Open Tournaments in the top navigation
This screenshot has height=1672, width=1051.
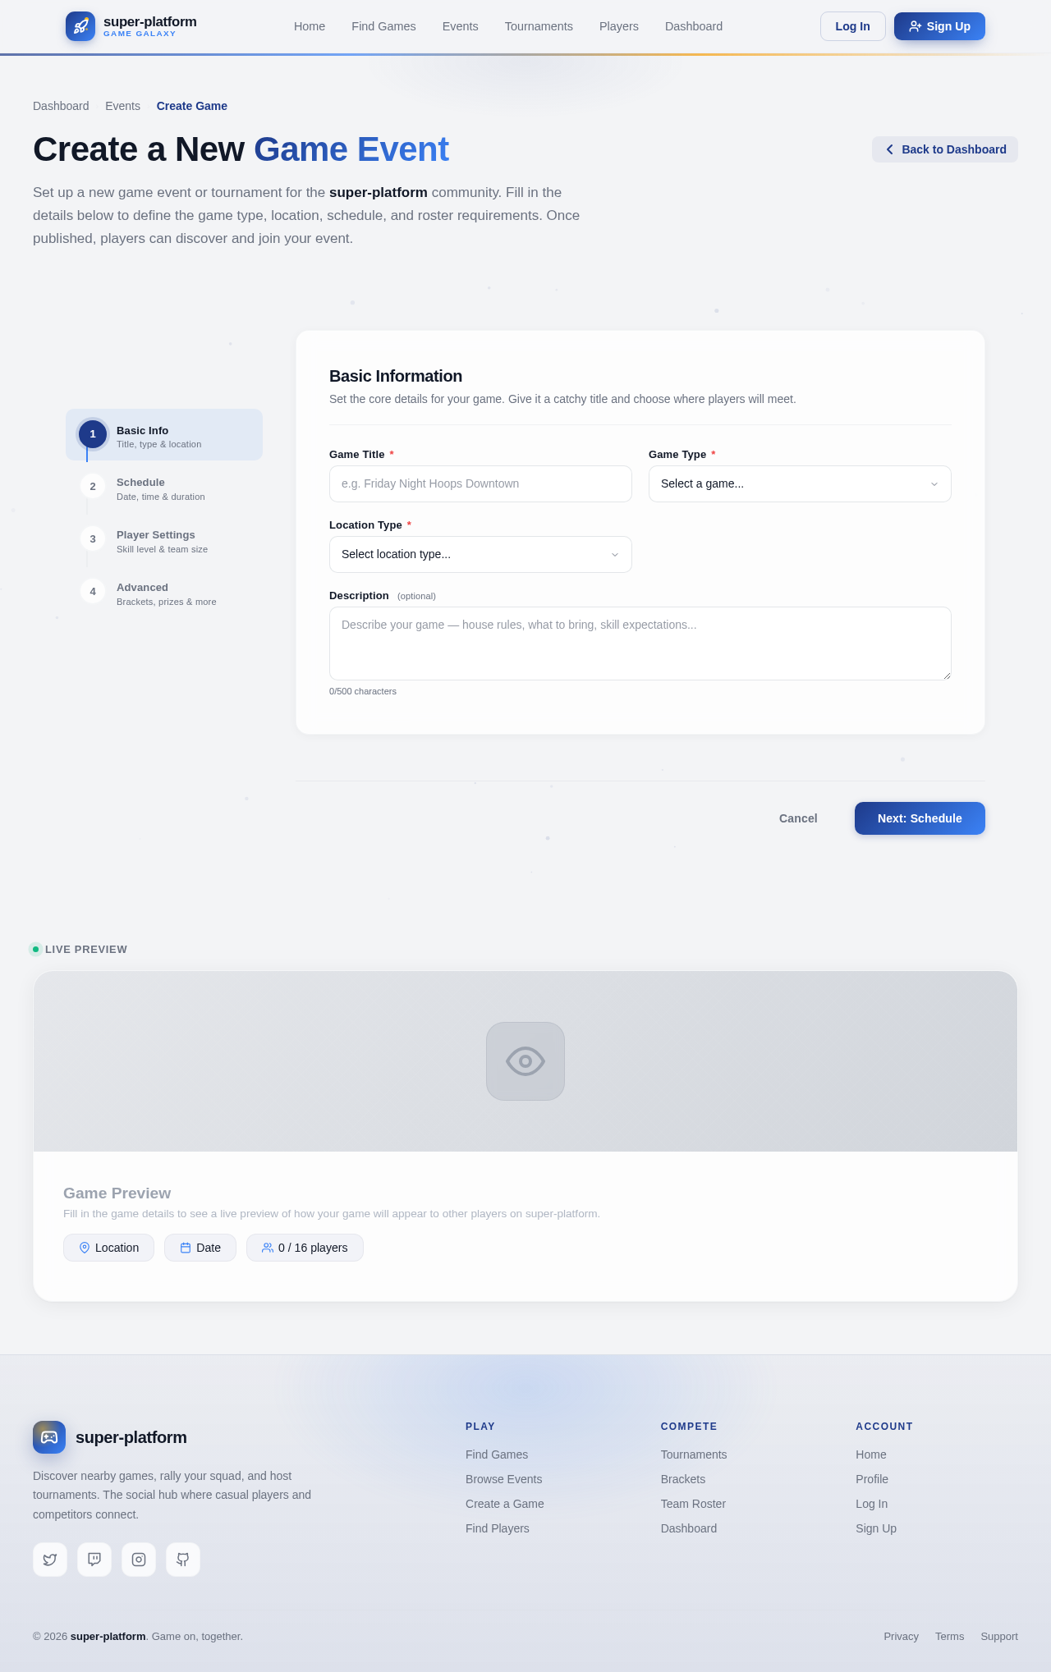539,26
